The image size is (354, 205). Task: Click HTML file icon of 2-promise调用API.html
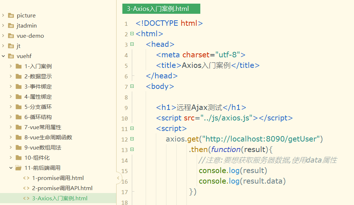26,188
